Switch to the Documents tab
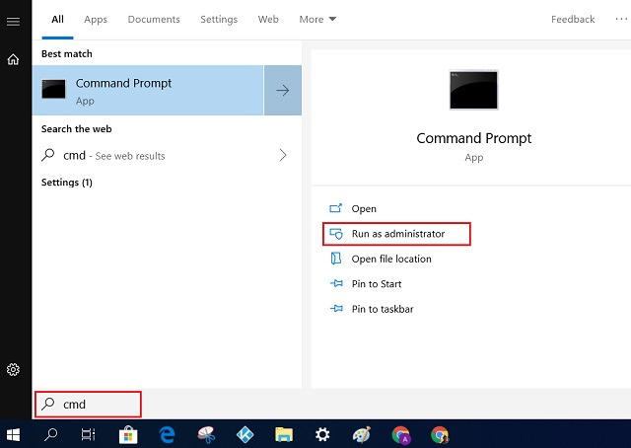Screen dimensions: 631x448 (x=154, y=20)
